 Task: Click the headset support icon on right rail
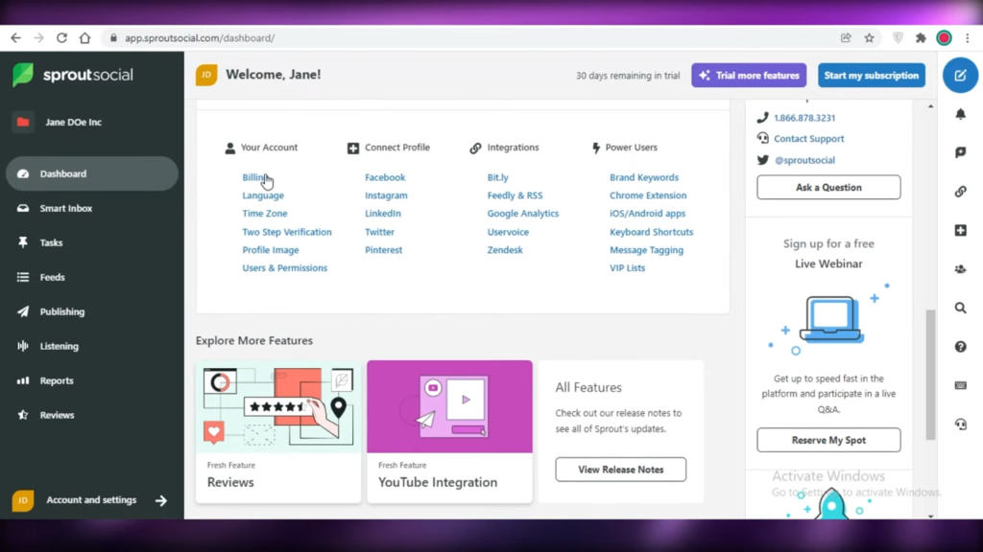[960, 424]
